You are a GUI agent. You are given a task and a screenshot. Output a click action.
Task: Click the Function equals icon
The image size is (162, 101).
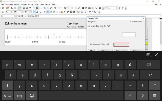26,16
